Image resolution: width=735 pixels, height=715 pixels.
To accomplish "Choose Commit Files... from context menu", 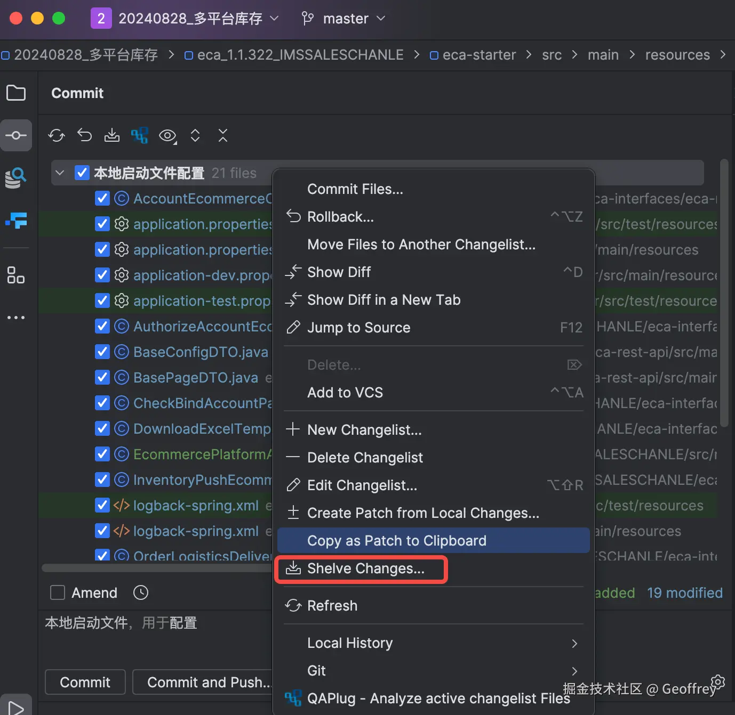I will [434, 189].
